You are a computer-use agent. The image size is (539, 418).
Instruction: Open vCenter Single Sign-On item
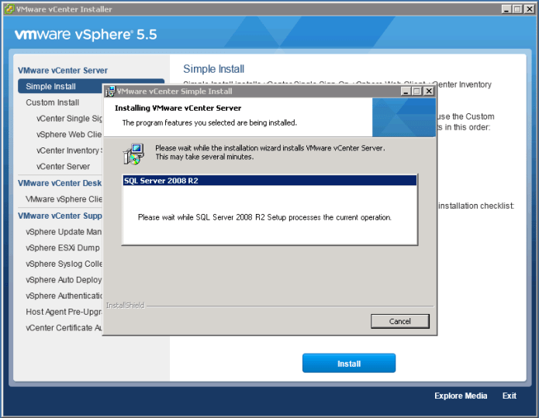point(69,119)
